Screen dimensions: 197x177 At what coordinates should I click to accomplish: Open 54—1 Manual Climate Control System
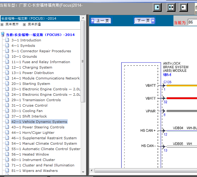click(x=44, y=143)
